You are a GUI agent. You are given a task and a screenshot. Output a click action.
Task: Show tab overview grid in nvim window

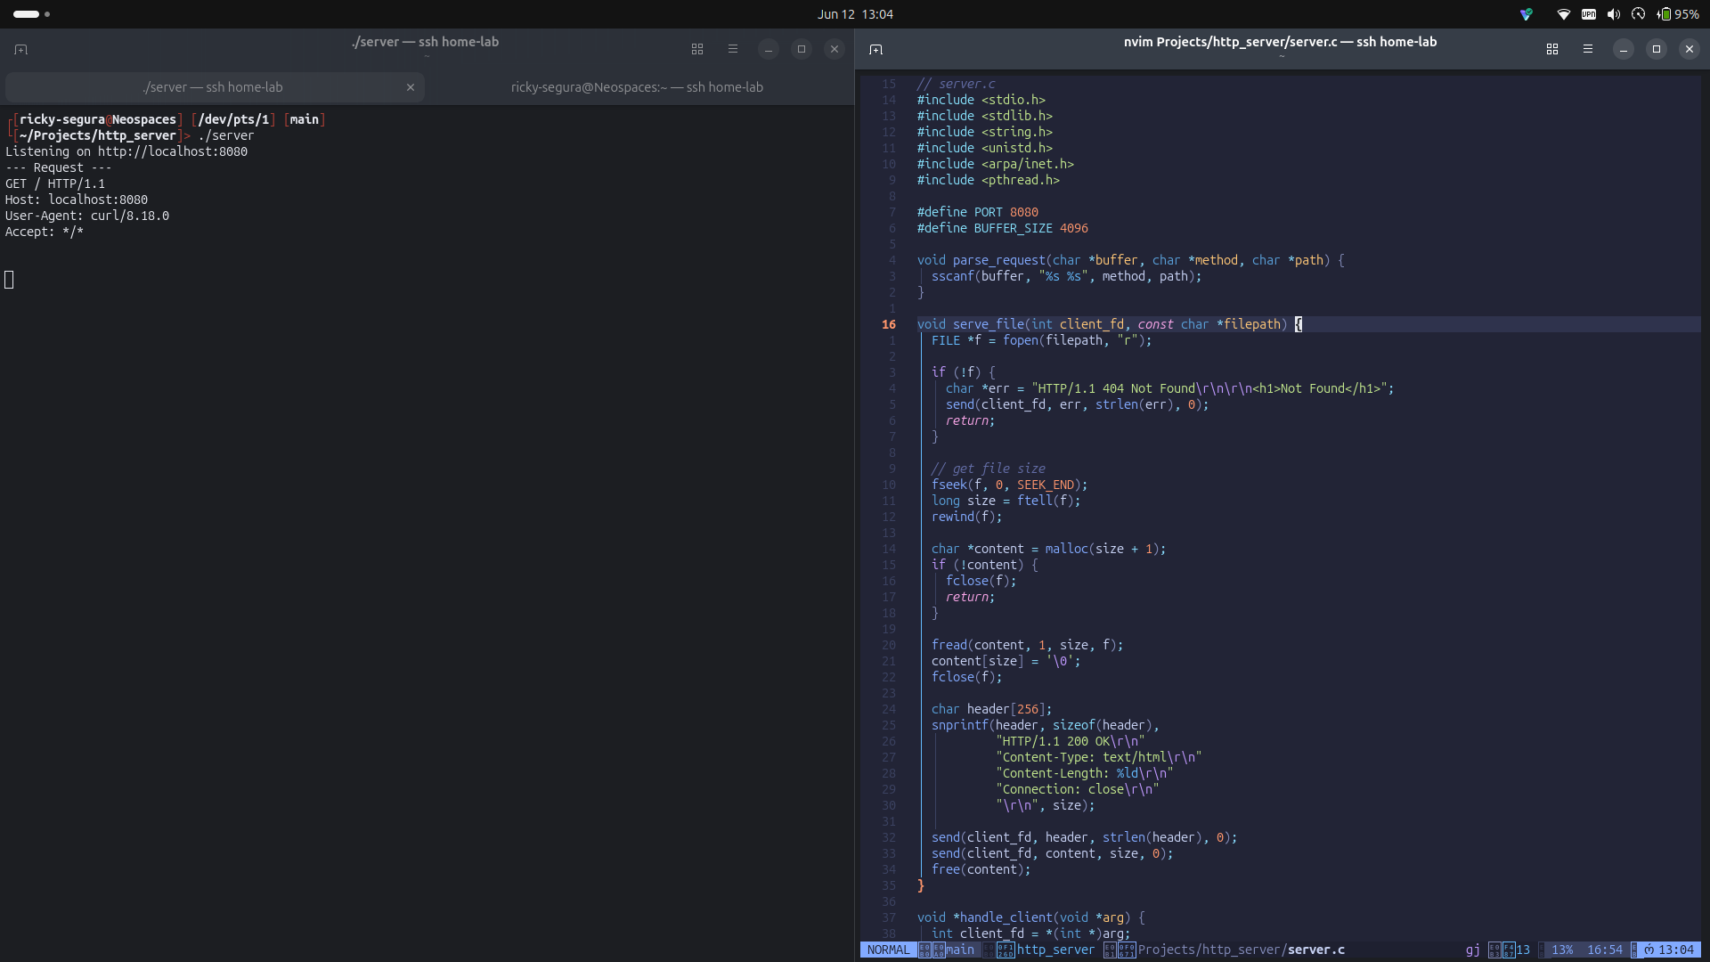point(1552,49)
